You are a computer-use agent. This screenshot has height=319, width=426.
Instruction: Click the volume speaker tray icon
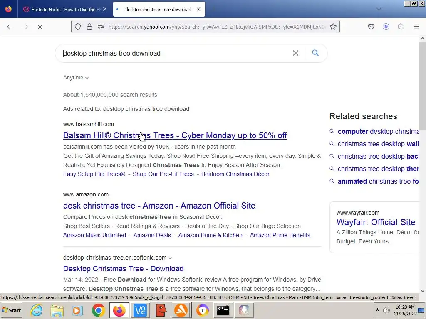(x=386, y=310)
